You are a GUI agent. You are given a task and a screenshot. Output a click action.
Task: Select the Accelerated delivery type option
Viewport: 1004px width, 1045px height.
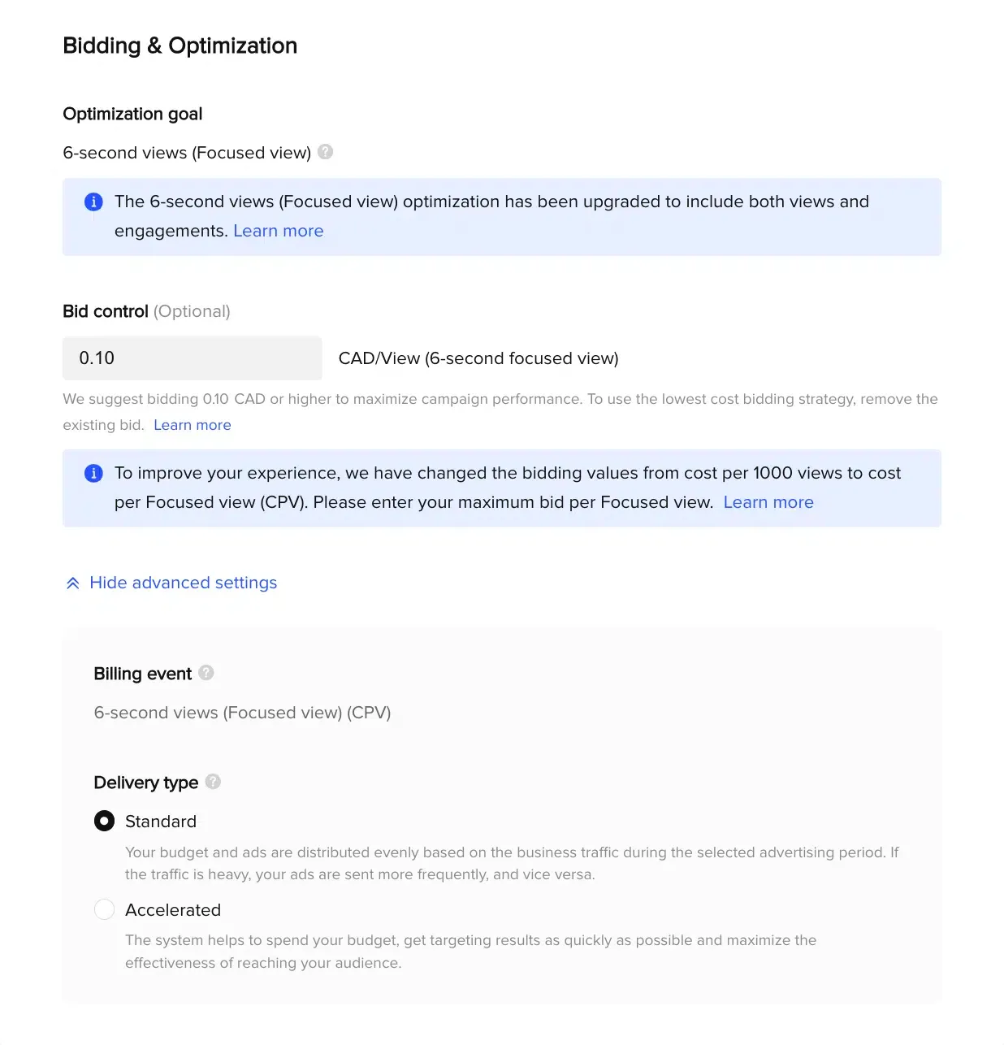tap(104, 909)
